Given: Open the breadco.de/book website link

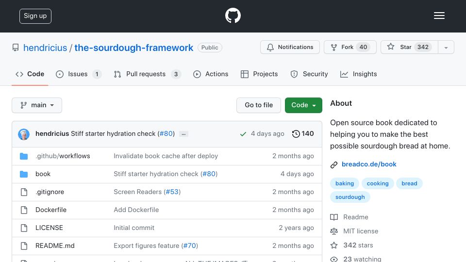Looking at the screenshot, I should tap(369, 164).
